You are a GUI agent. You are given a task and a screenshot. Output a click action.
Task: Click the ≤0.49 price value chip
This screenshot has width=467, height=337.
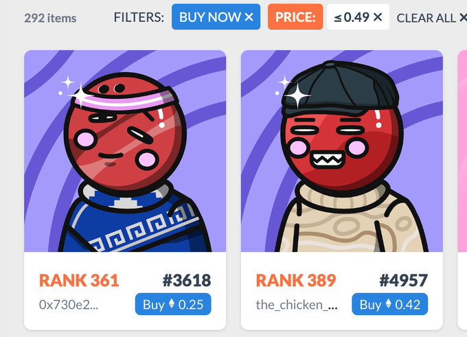(358, 17)
